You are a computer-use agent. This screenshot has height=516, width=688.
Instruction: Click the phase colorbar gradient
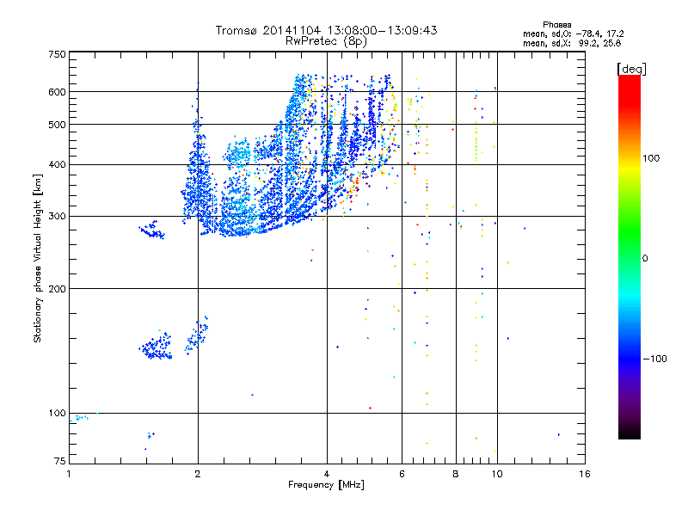(x=630, y=256)
